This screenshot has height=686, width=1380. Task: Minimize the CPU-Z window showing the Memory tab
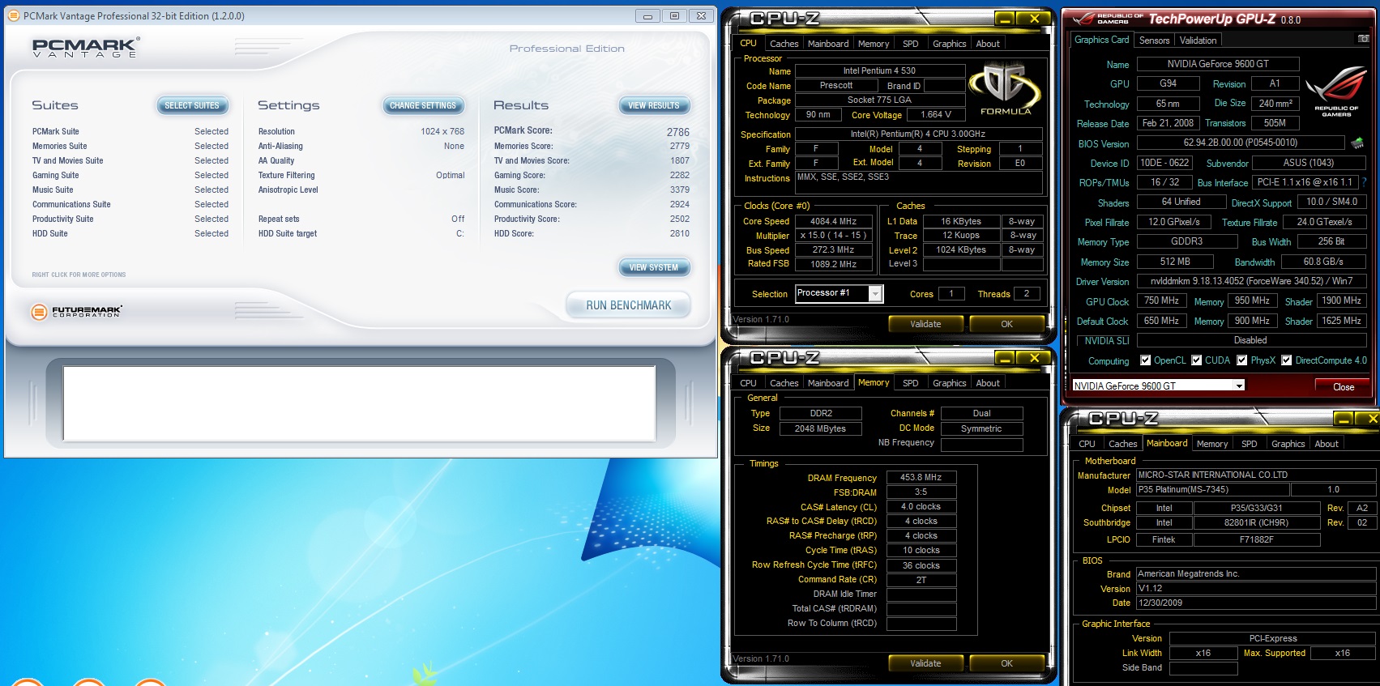point(1005,358)
